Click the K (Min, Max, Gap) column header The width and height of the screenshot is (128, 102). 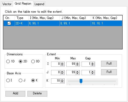[x=107, y=18]
